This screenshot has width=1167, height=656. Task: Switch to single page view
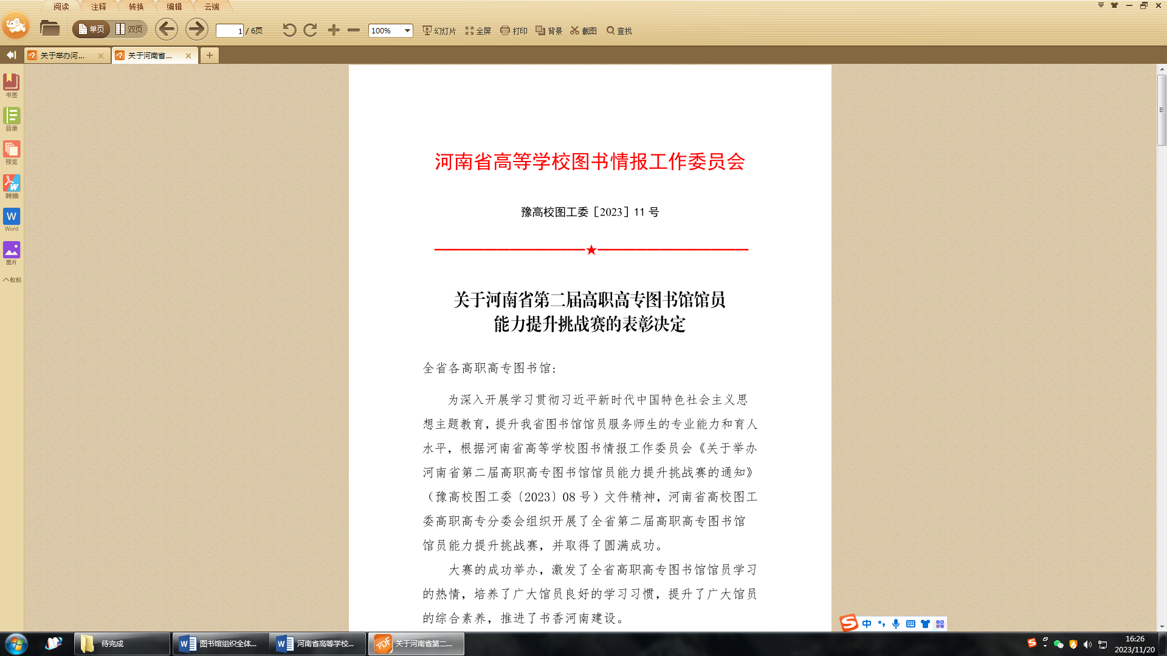pos(91,29)
